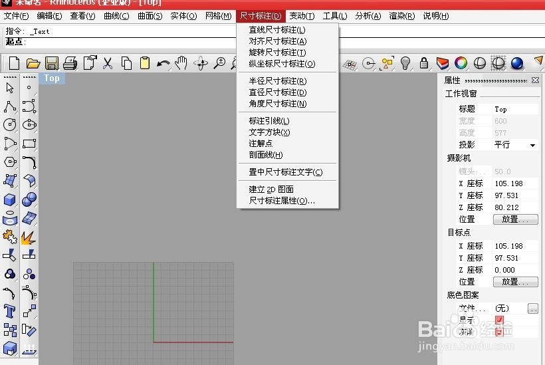545x365 pixels.
Task: Close the 属性 properties panel
Action: click(535, 80)
